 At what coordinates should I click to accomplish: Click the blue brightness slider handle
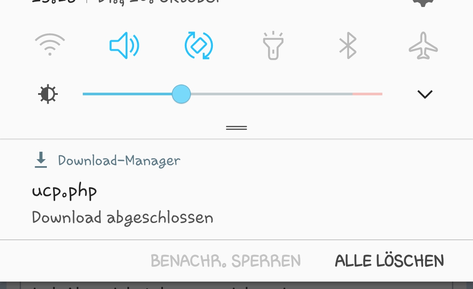pyautogui.click(x=181, y=94)
